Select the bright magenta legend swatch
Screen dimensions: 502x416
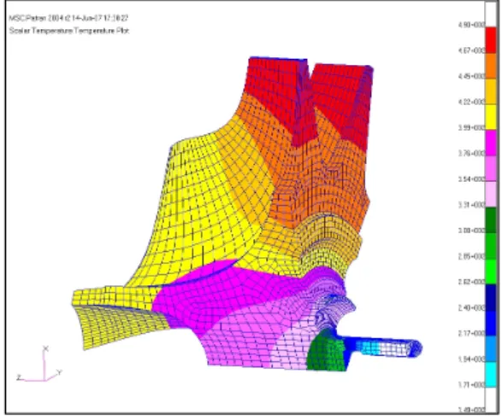491,143
